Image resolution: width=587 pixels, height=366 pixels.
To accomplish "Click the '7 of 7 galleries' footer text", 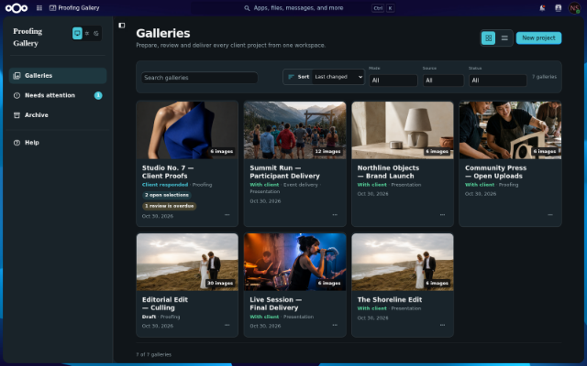I will pos(153,354).
